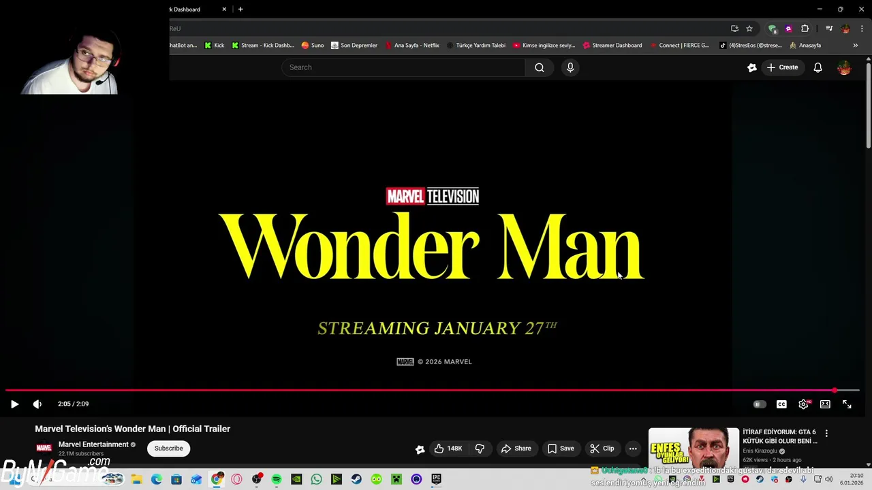Close the Dashboard browser tab
Viewport: 872px width, 490px height.
click(x=224, y=10)
